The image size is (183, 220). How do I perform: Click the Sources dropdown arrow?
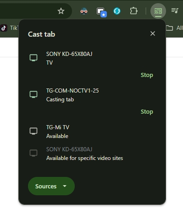(65, 186)
